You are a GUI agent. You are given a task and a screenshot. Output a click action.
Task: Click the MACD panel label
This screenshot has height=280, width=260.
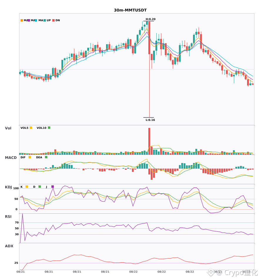click(11, 158)
